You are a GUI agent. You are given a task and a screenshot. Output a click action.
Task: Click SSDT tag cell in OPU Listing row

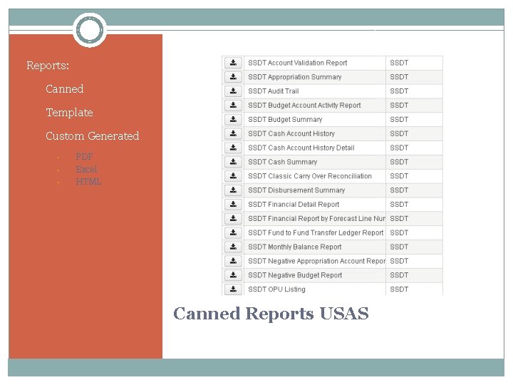point(414,289)
